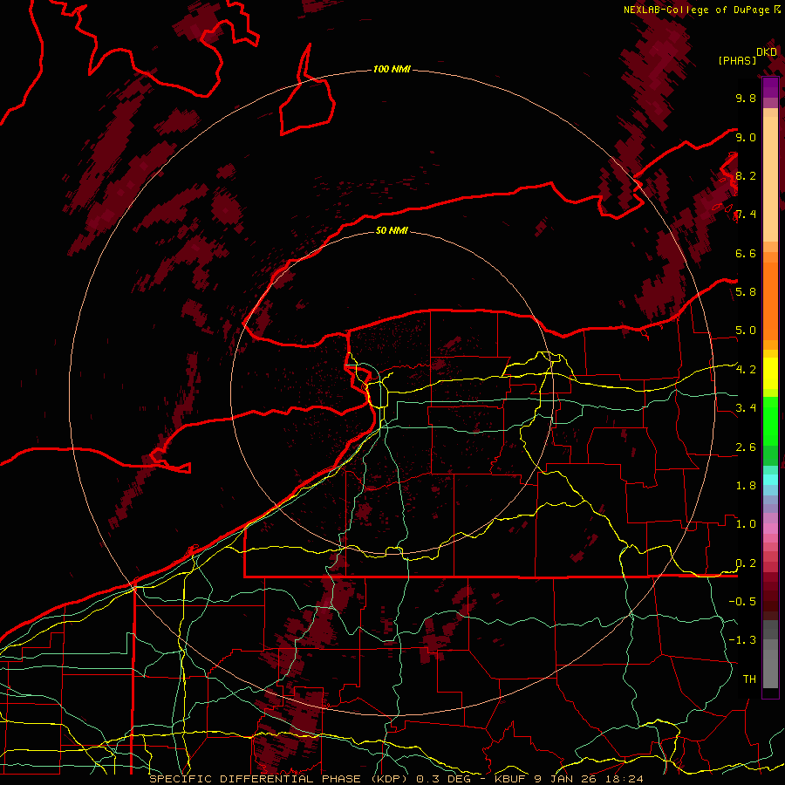Click the 100 NMI range ring label
785x785 pixels.
[392, 69]
